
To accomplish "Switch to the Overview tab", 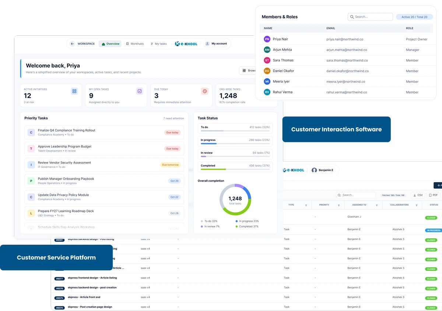I will coord(110,44).
